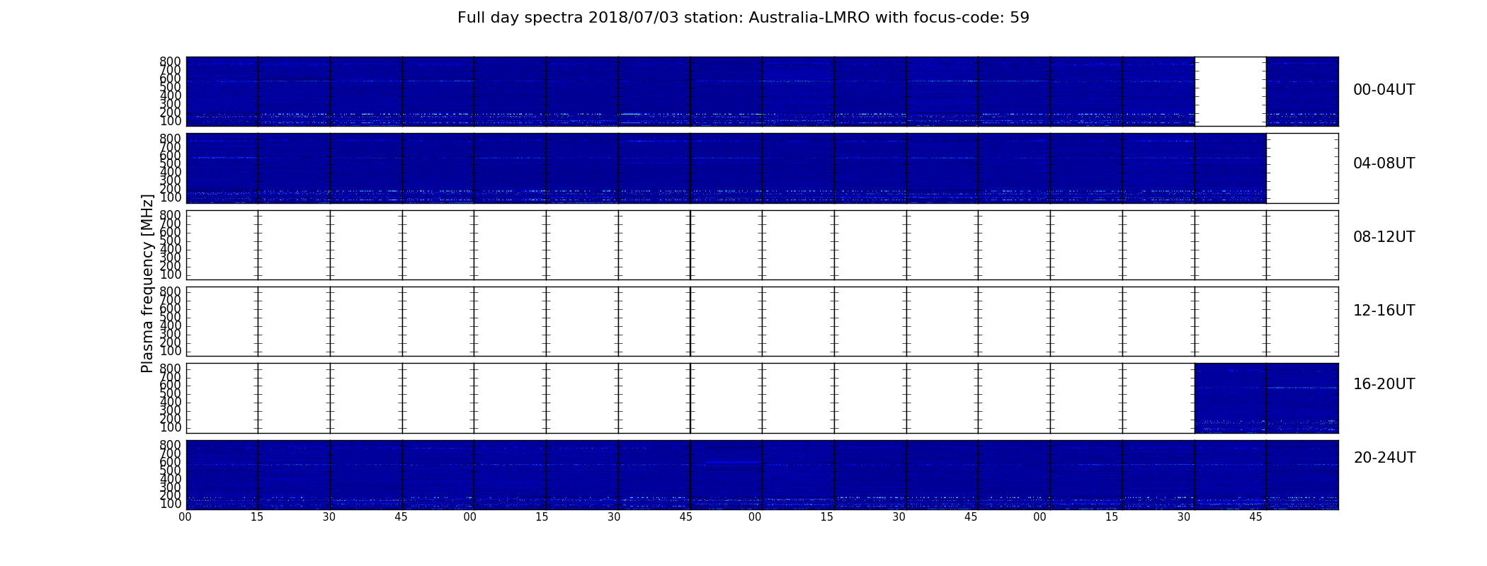The image size is (1487, 566).
Task: Click inside the 00-04UT spectrogram data
Action: [x=690, y=91]
